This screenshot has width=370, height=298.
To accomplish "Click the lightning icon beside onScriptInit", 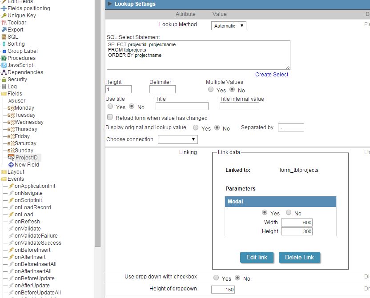I will click(11, 200).
